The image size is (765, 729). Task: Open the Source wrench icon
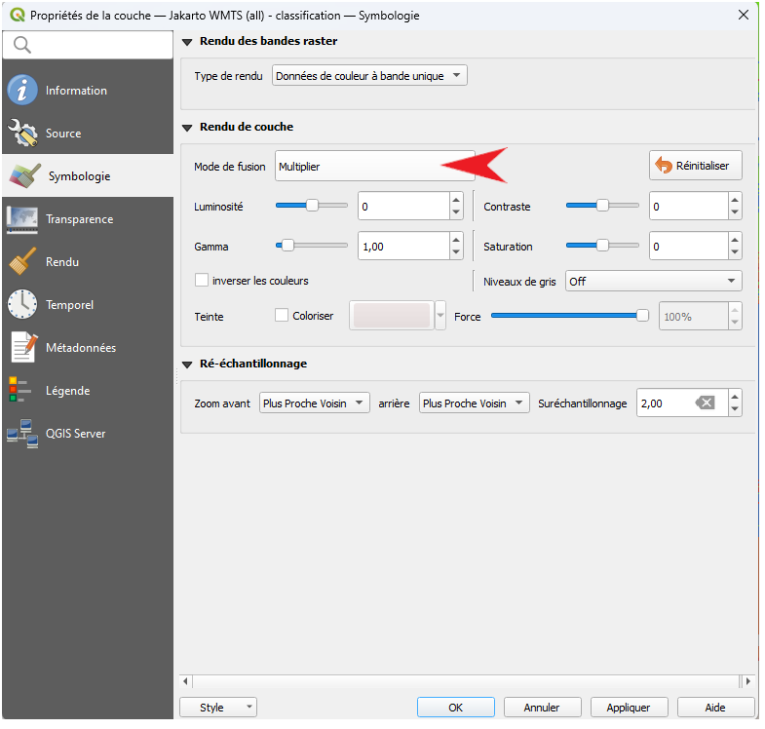click(x=21, y=134)
